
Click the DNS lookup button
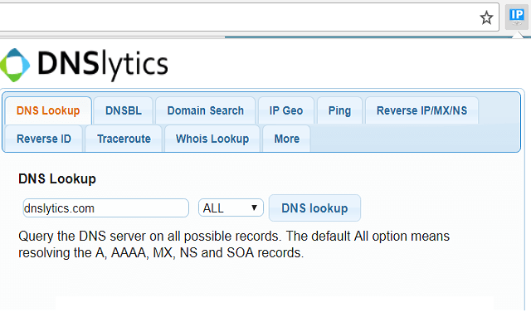point(314,208)
